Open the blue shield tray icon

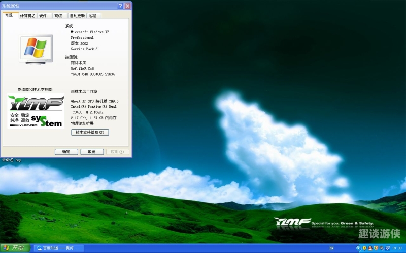pyautogui.click(x=388, y=248)
